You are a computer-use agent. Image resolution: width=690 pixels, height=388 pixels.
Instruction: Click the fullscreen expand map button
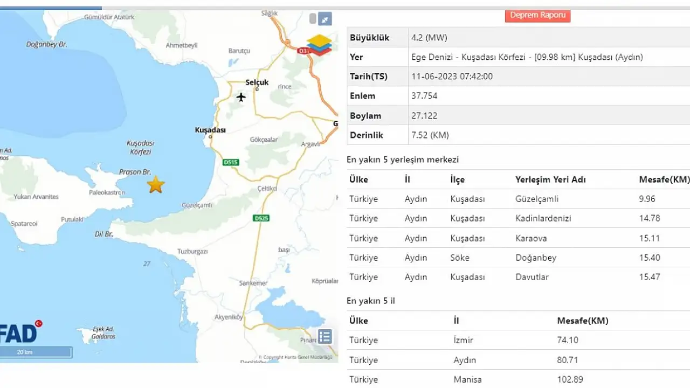click(x=325, y=19)
